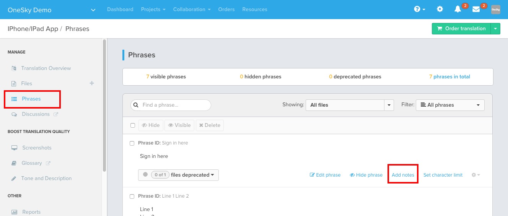Screen dimensions: 508x216
Task: Open Phrases in sidebar
Action: [x=31, y=99]
